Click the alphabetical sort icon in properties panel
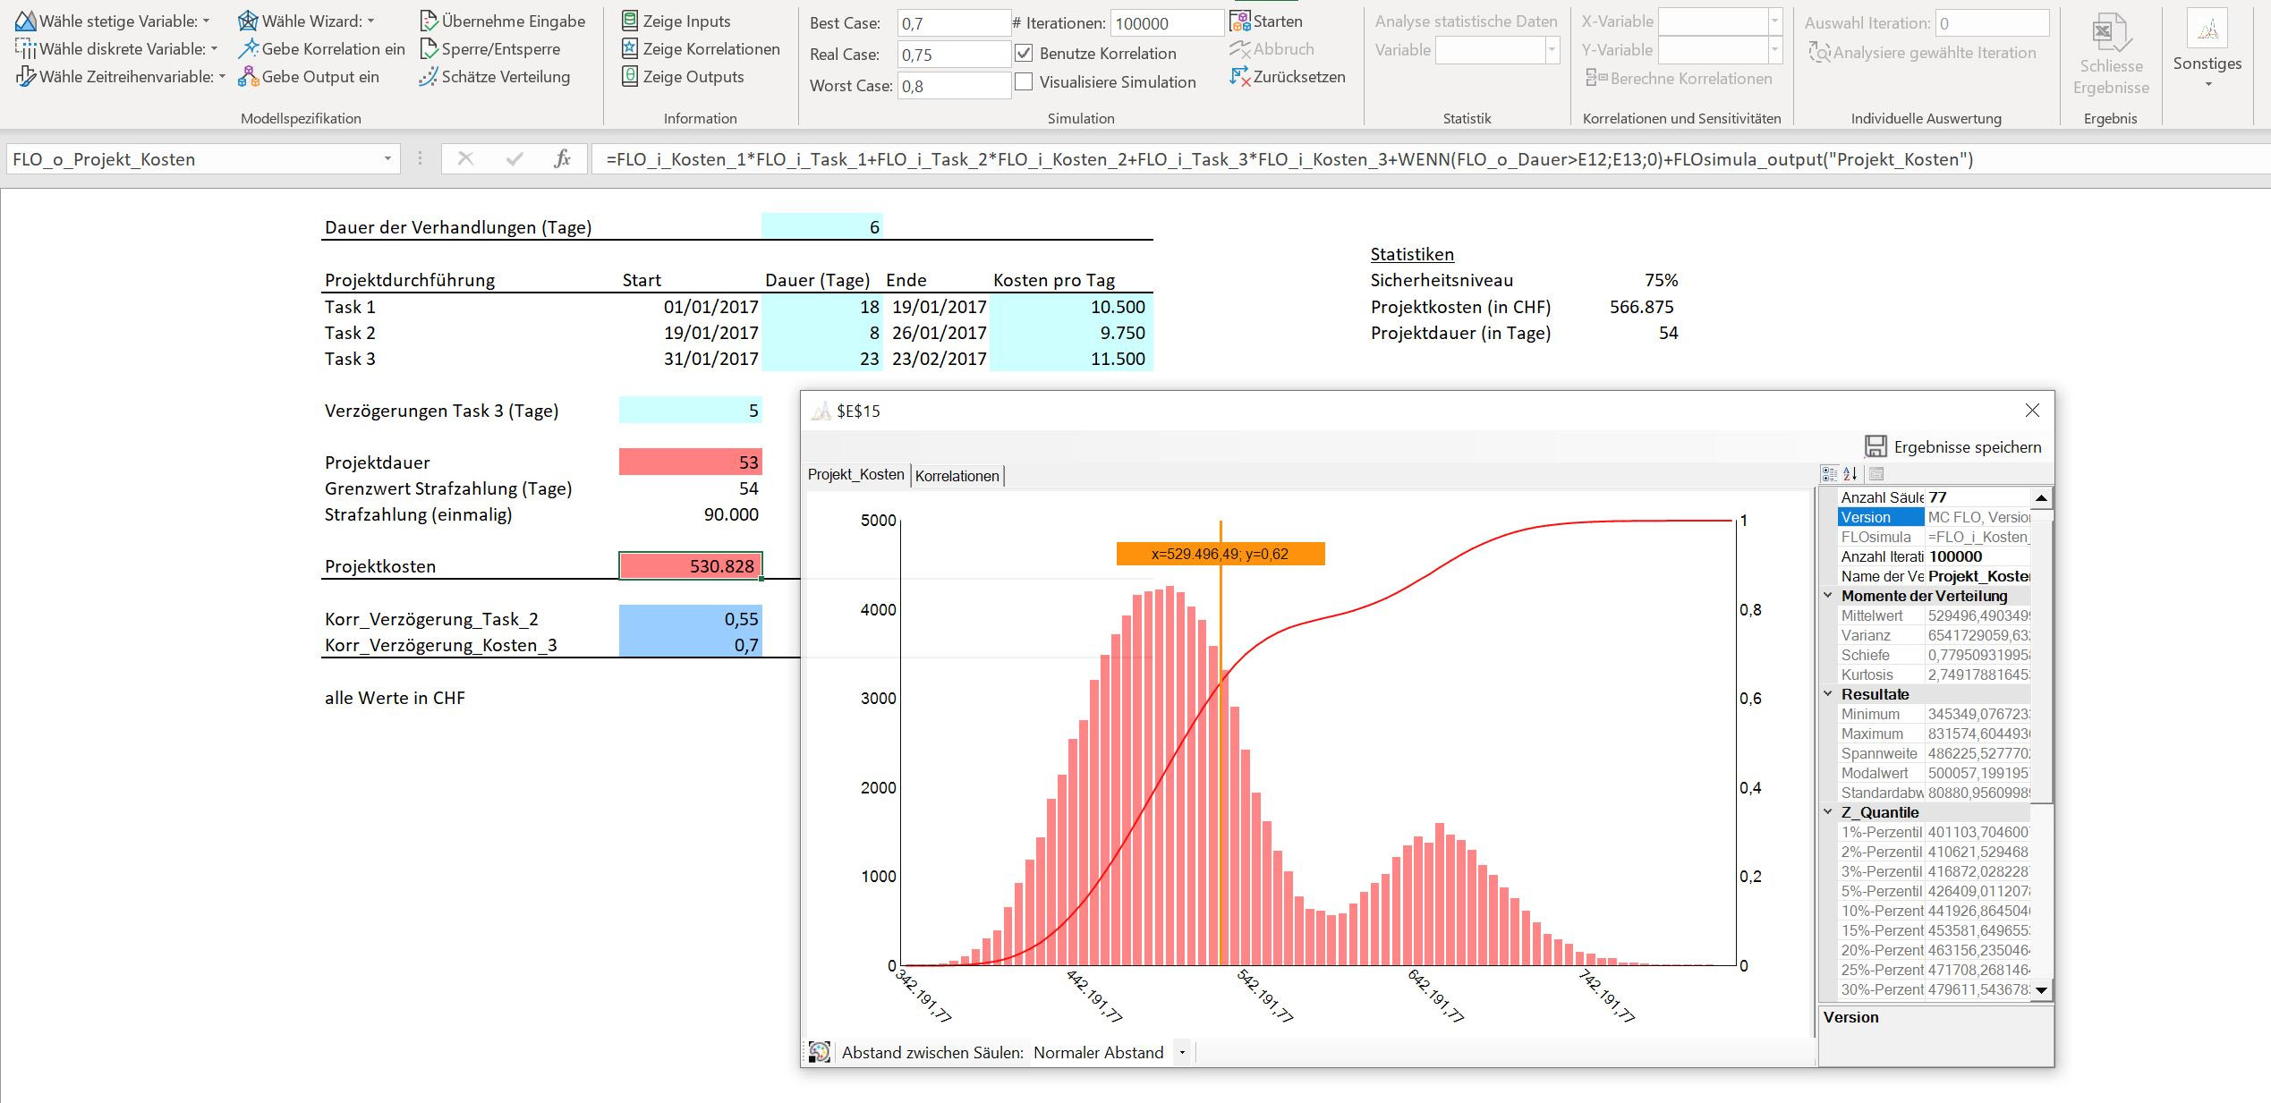This screenshot has width=2271, height=1103. [1850, 474]
